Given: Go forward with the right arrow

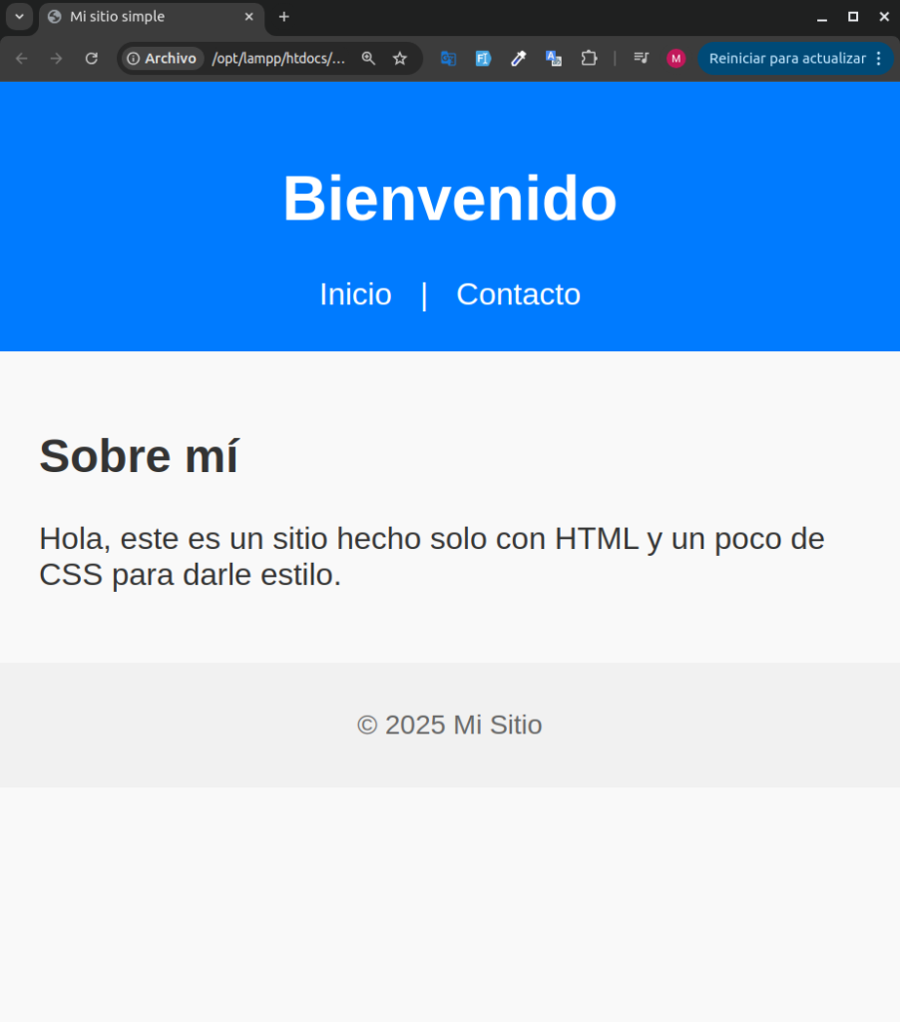Looking at the screenshot, I should click(x=57, y=59).
